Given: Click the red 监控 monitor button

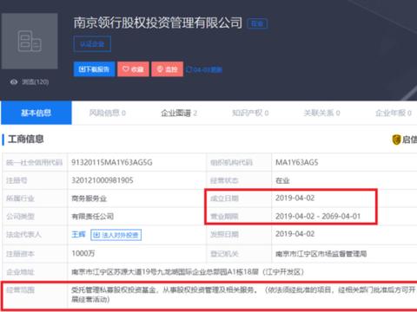Looking at the screenshot, I should pyautogui.click(x=168, y=69).
